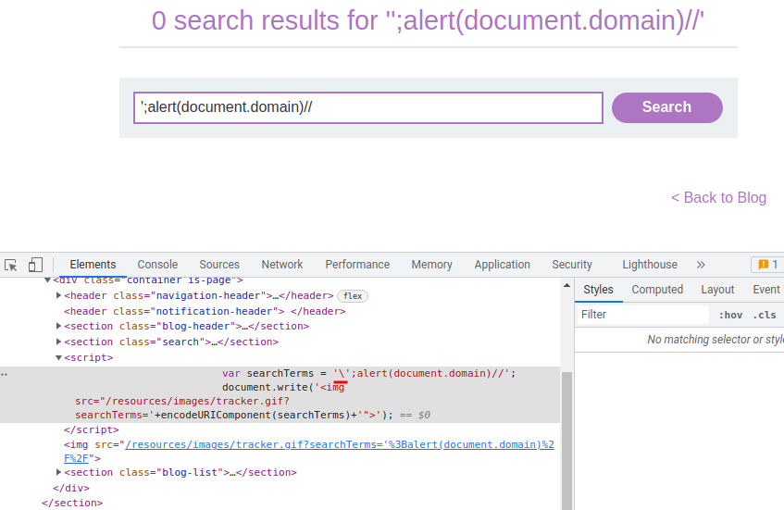This screenshot has height=510, width=784.
Task: Click the purple Search button
Action: (x=667, y=107)
